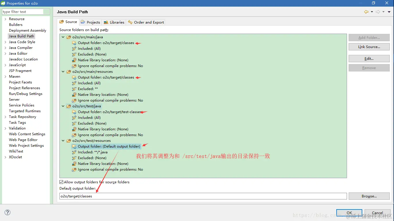Image resolution: width=394 pixels, height=221 pixels.
Task: Expand the Resource category in sidebar
Action: coord(5,19)
